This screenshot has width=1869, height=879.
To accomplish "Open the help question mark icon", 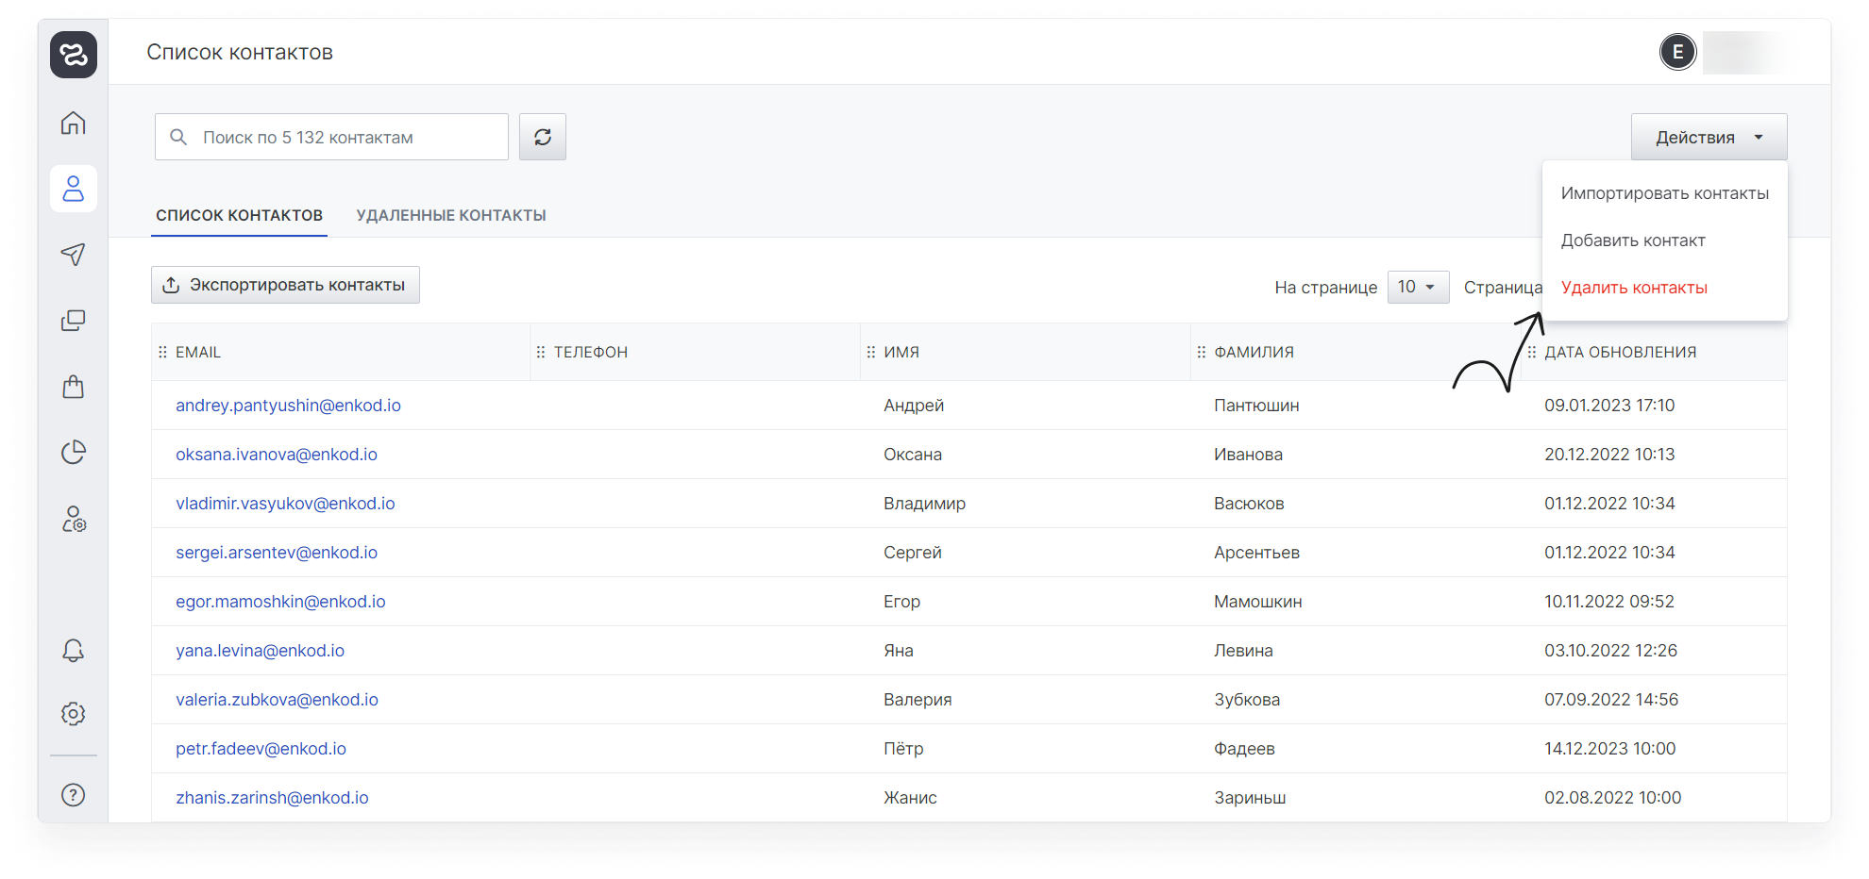I will (74, 795).
